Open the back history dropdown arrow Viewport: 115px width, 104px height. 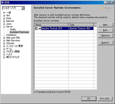click(105, 8)
